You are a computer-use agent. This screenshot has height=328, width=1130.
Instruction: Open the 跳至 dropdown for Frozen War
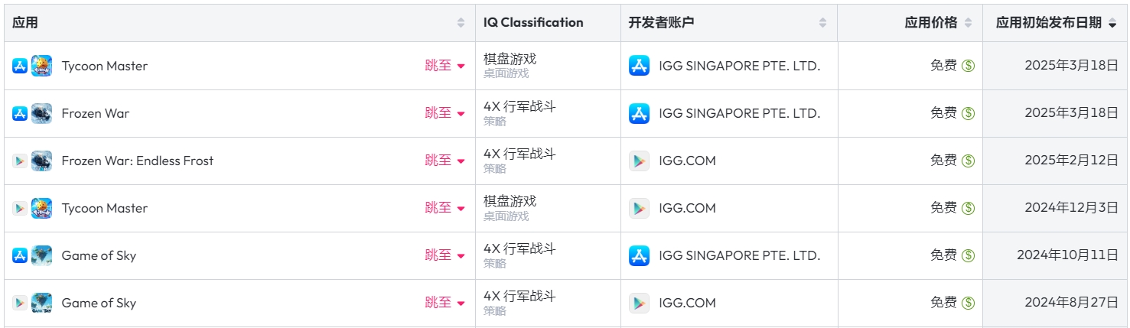coord(445,113)
